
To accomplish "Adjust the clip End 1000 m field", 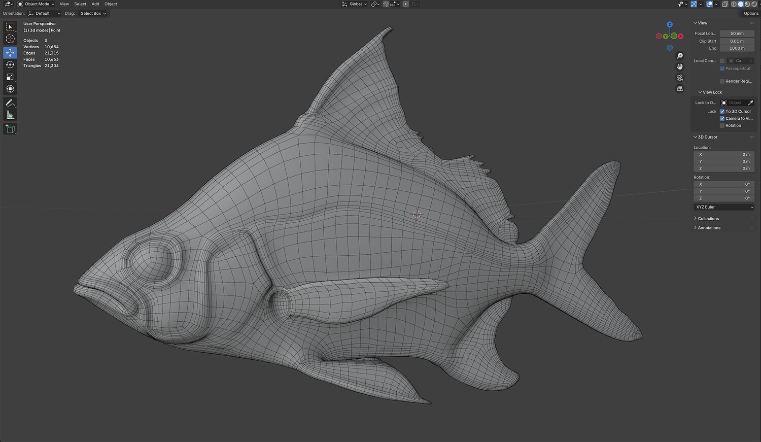I will point(737,48).
